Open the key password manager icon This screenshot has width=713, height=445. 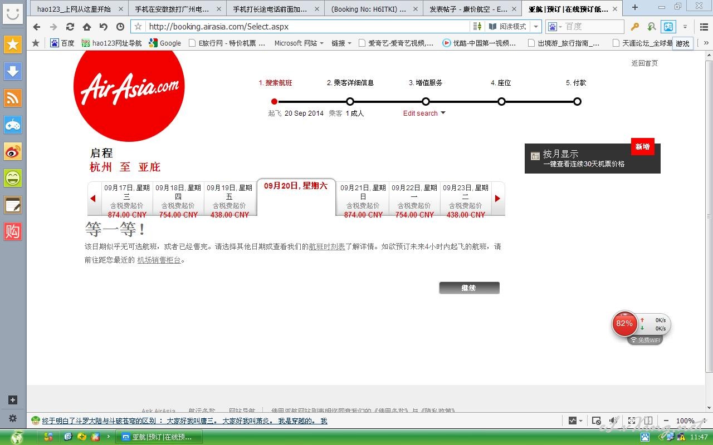(635, 27)
